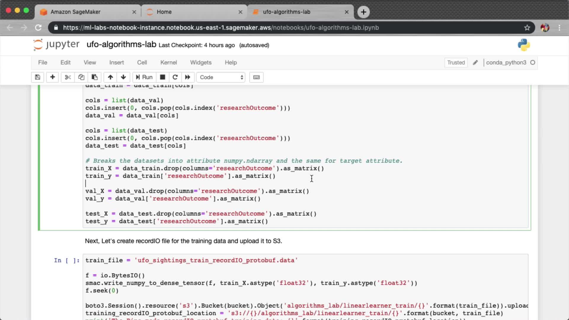Click inside the train_file code cell

click(x=326, y=275)
